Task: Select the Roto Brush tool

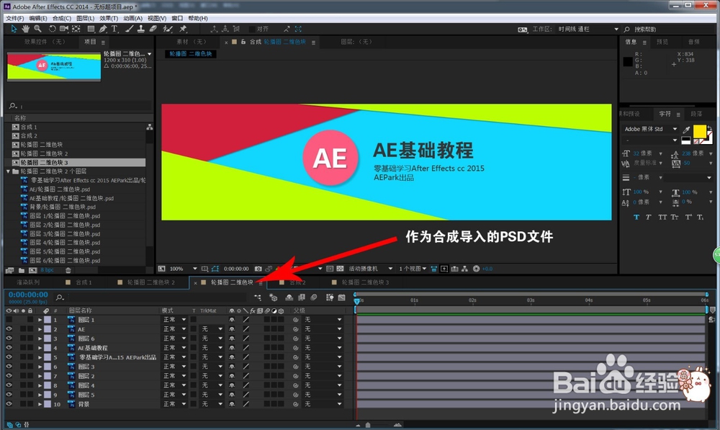Action: click(x=168, y=29)
